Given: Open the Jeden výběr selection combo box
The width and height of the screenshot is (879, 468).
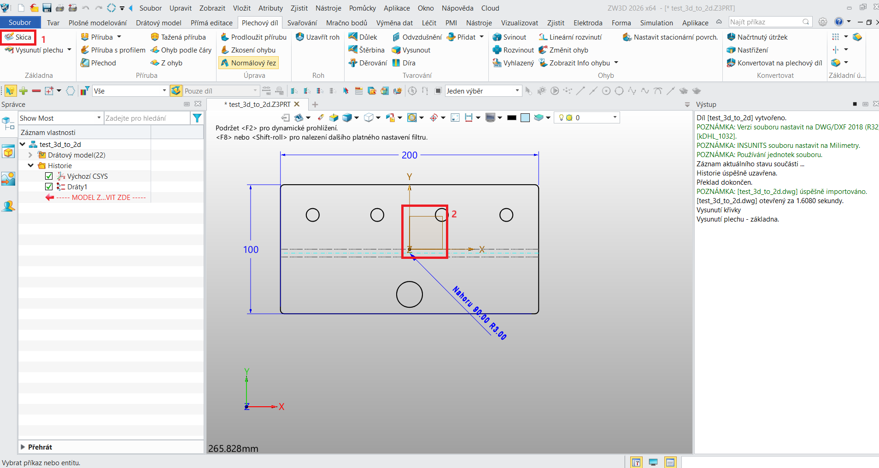Looking at the screenshot, I should (483, 91).
